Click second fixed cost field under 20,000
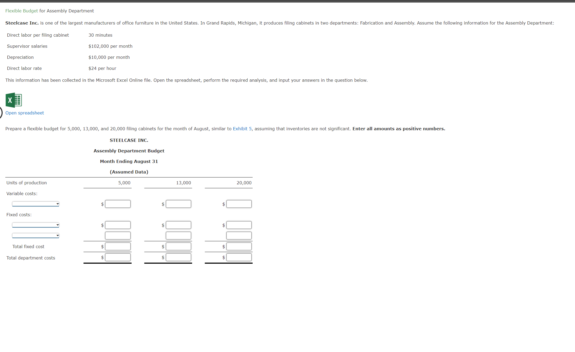The height and width of the screenshot is (352, 575). (239, 235)
